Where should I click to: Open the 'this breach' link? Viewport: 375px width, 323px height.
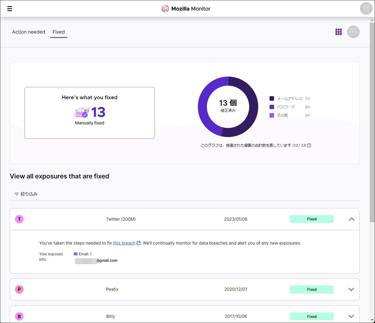coord(124,243)
